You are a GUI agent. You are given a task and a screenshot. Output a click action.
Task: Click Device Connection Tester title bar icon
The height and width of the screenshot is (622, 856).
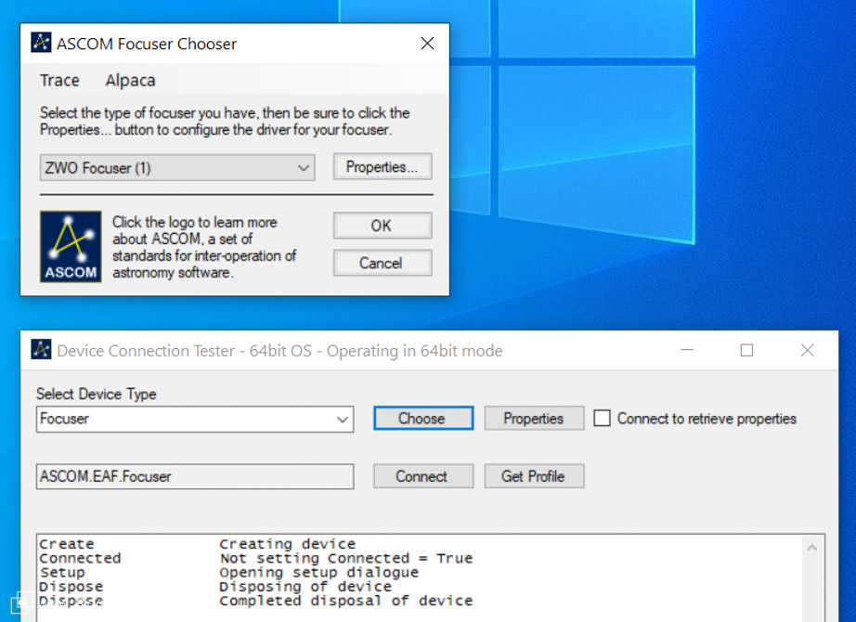tap(41, 350)
